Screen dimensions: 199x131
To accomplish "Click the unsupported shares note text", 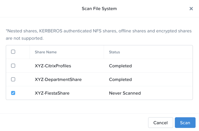I will coord(99,35).
